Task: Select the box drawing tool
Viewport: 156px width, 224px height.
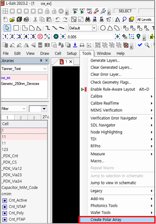Action: (x=16, y=28)
